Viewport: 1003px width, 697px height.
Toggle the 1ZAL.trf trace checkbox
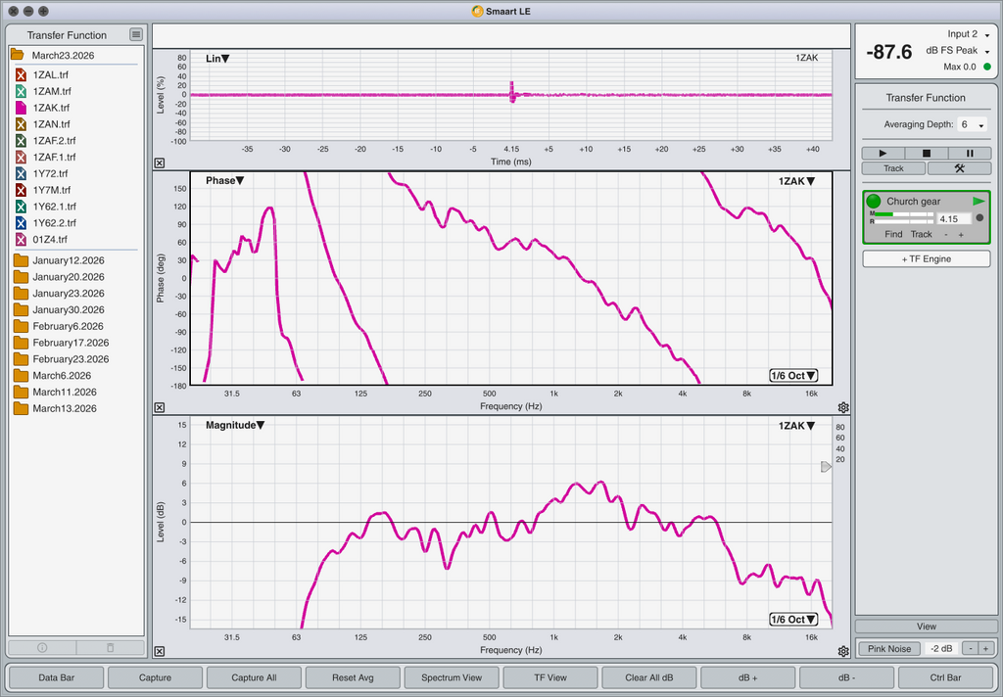[22, 74]
